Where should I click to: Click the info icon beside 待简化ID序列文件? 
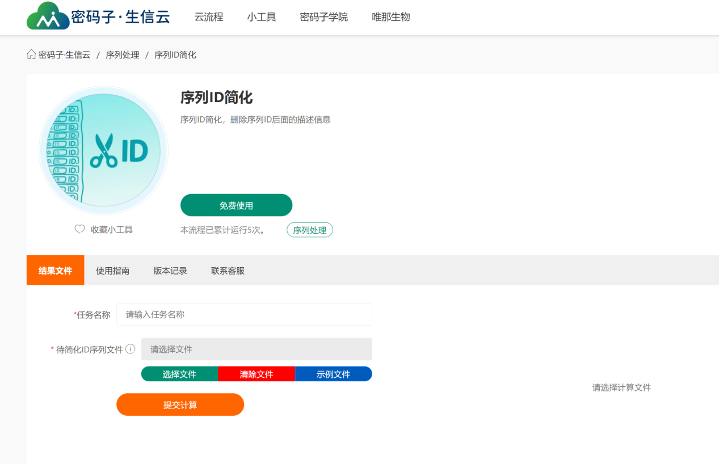pos(131,349)
